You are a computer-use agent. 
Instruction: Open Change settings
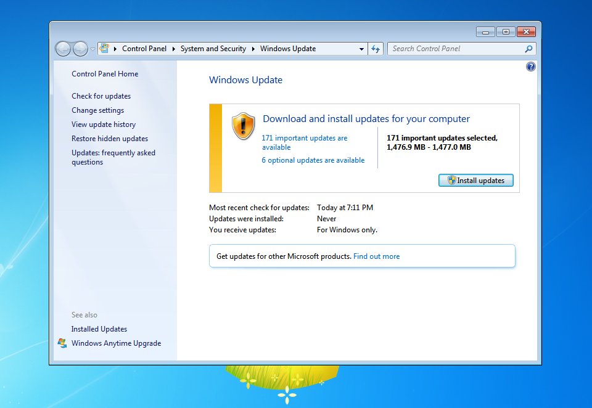pos(98,110)
